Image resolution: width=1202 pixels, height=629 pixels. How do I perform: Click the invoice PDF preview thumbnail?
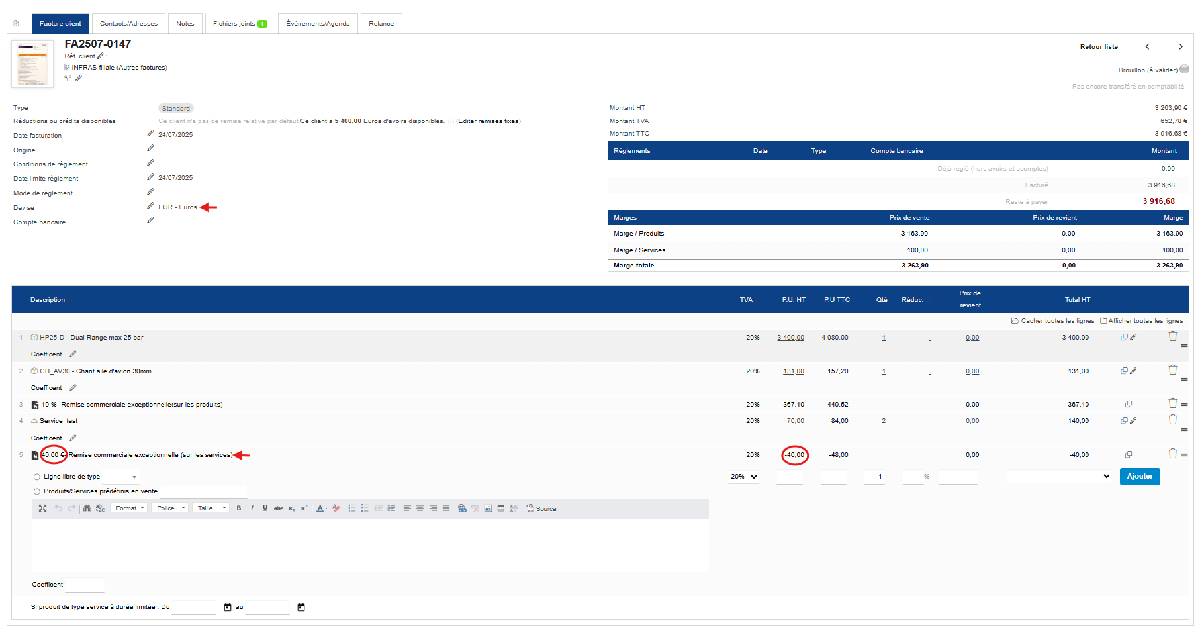32,64
